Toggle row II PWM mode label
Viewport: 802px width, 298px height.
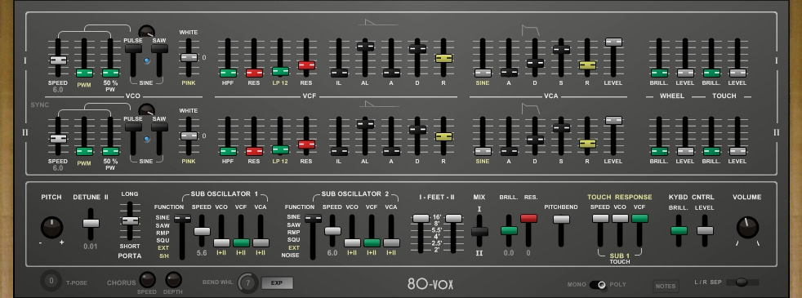coord(84,163)
